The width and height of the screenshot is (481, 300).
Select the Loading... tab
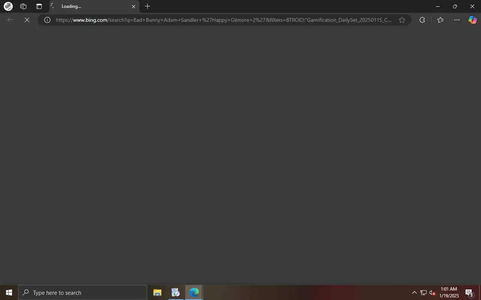(x=94, y=6)
